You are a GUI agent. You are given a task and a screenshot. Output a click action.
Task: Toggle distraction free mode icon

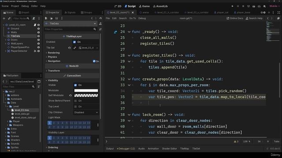(278, 13)
